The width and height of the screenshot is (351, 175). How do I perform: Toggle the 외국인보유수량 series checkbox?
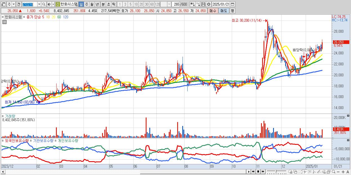(x=3, y=140)
